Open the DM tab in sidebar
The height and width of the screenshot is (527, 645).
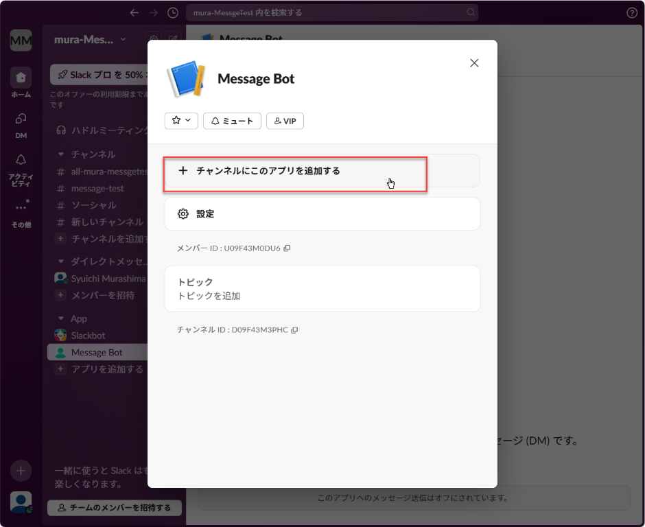21,126
